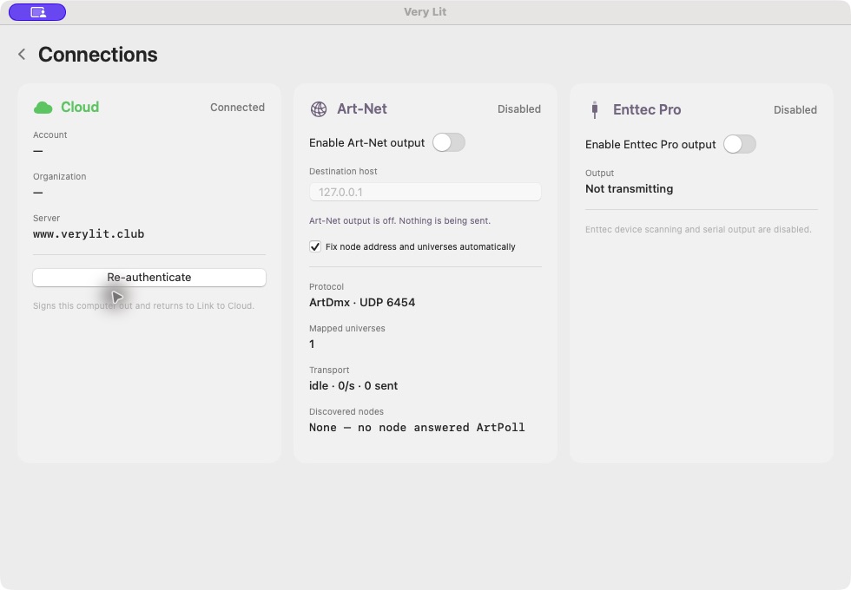Viewport: 851px width, 590px height.
Task: Click the Enttec Pro plug icon
Action: point(595,109)
